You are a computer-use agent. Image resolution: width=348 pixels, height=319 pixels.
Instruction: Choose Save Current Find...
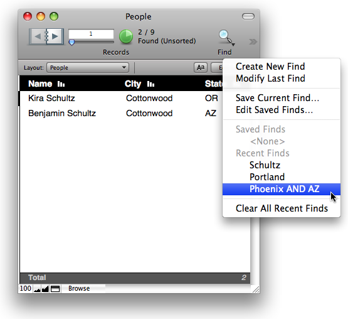[277, 98]
